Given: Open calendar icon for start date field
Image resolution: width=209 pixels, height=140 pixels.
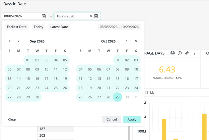Looking at the screenshot, I should (44, 16).
